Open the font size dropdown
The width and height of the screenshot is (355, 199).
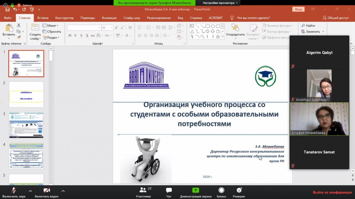[111, 28]
